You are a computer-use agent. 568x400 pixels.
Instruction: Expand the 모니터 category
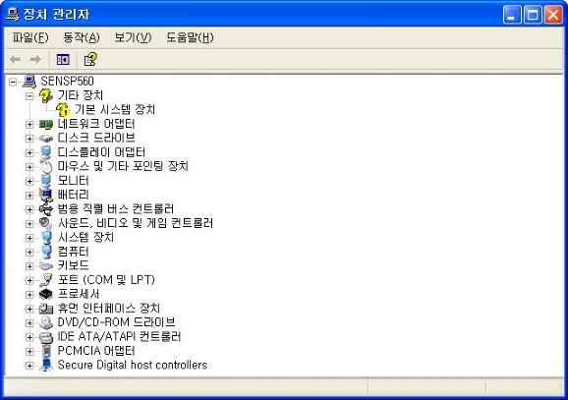[x=29, y=181]
